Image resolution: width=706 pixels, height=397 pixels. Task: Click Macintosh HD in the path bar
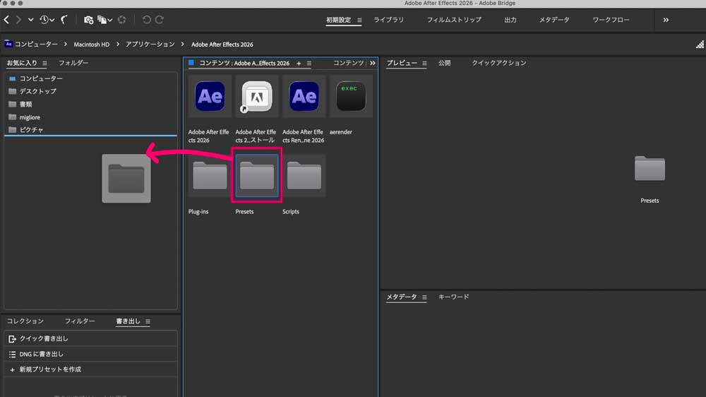(x=91, y=45)
